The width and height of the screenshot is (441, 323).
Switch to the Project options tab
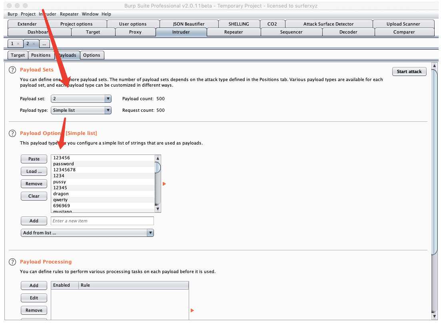(76, 24)
